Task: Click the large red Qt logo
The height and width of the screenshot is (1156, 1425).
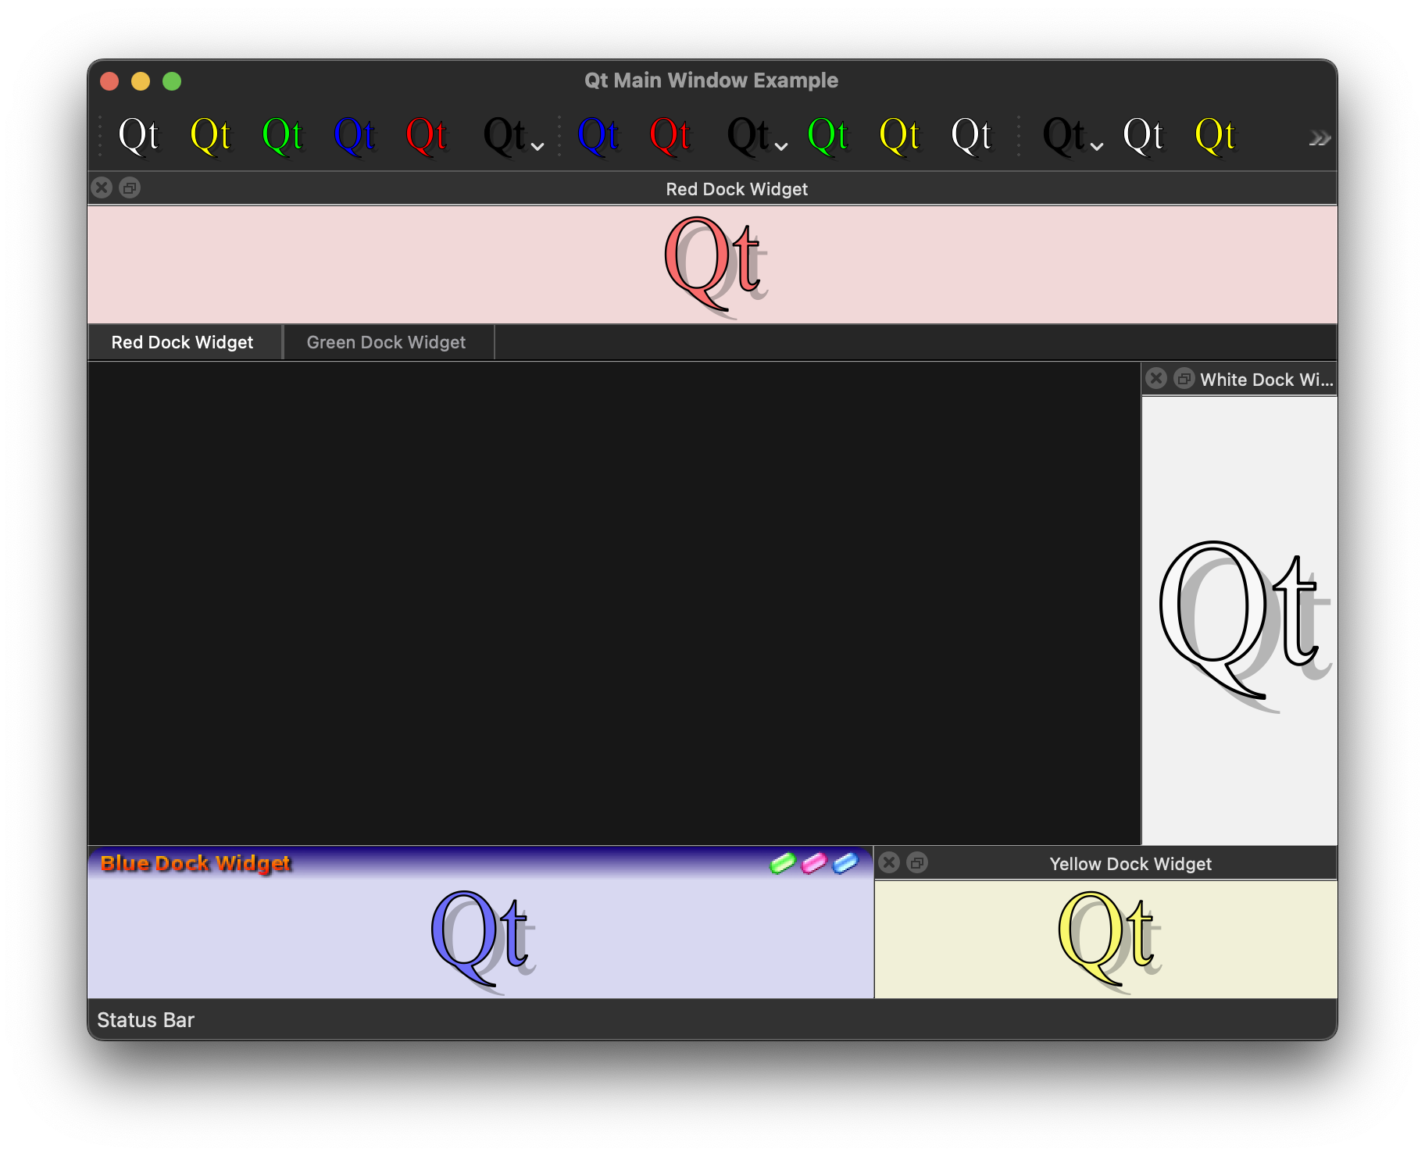Action: pos(716,266)
